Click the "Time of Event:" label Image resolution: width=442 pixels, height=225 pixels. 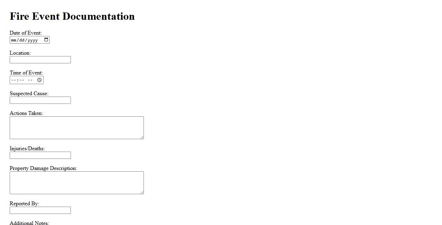coord(26,73)
